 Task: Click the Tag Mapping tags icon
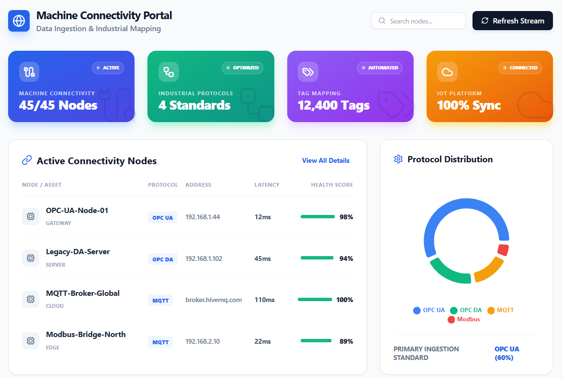(308, 72)
